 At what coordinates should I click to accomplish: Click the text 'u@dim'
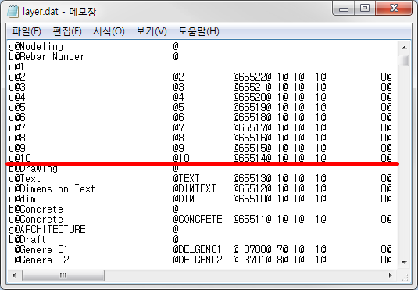coord(22,199)
